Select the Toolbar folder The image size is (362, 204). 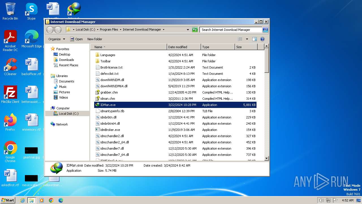175,61
